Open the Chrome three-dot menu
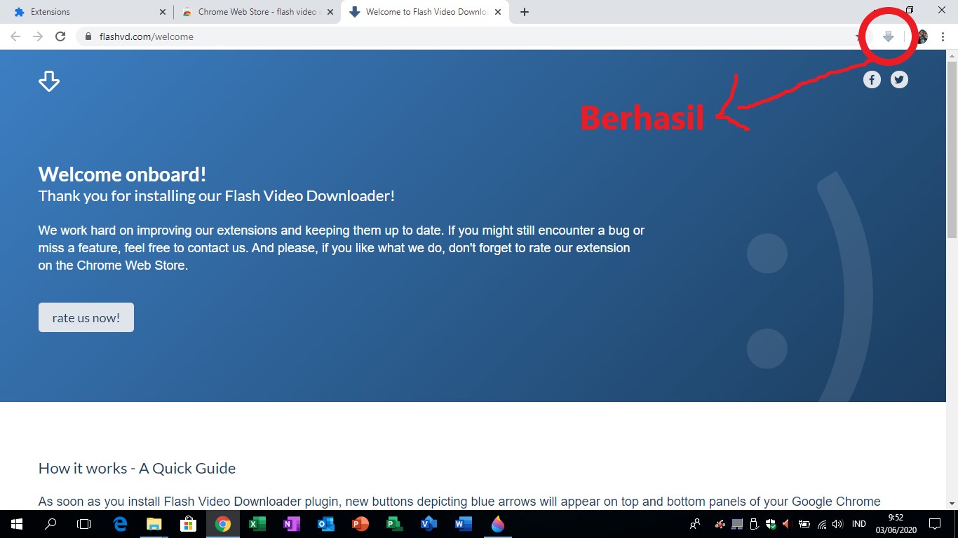Screen dimensions: 958x538 (943, 36)
